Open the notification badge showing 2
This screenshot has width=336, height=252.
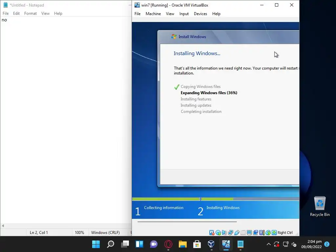[x=327, y=244]
